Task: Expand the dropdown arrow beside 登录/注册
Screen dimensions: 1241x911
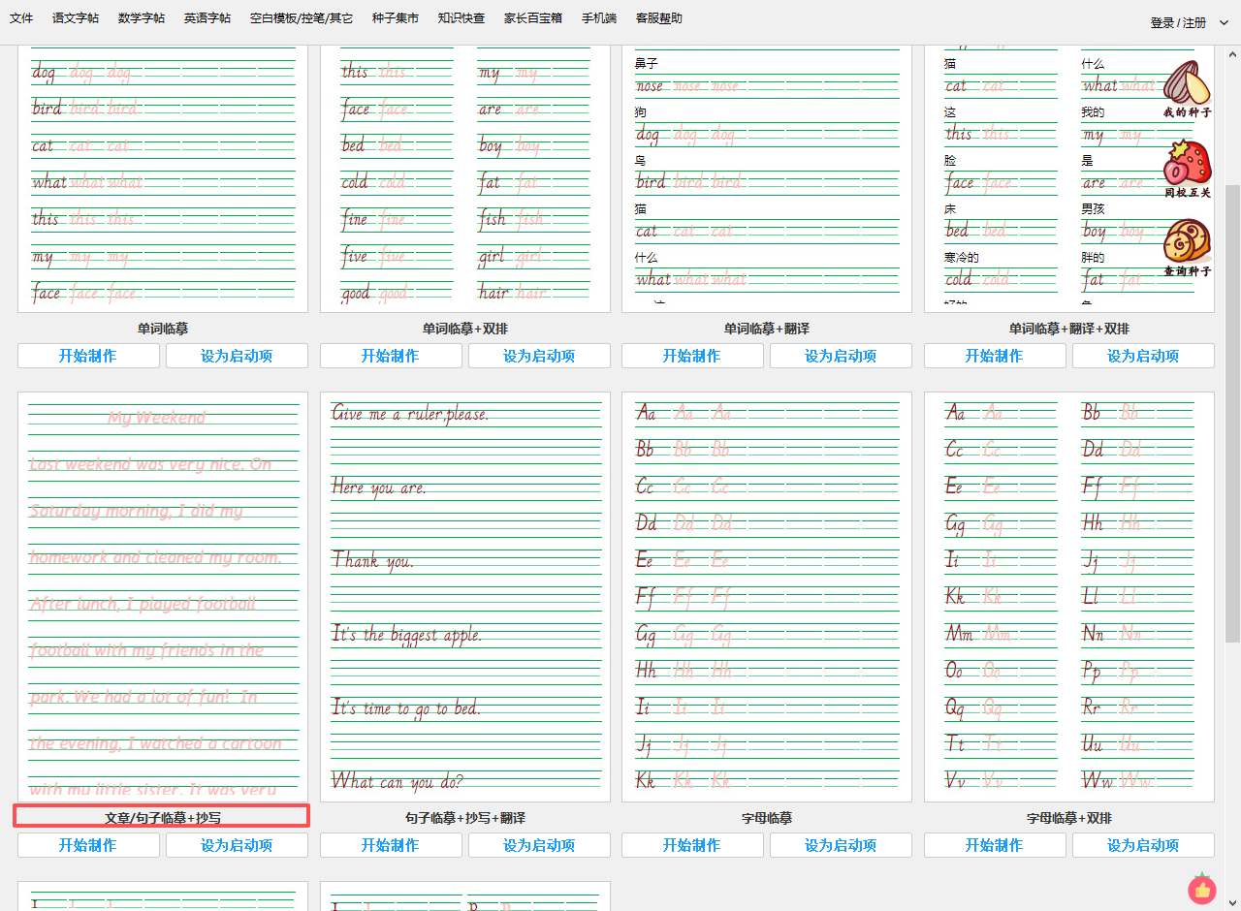Action: pos(1224,22)
